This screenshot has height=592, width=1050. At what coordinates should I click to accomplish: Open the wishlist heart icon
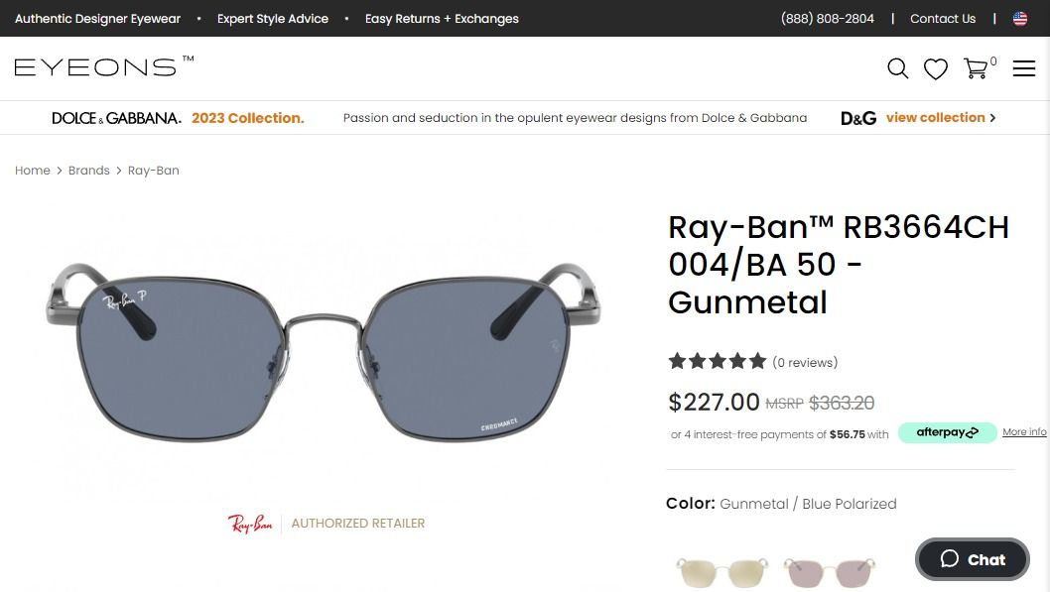click(936, 68)
